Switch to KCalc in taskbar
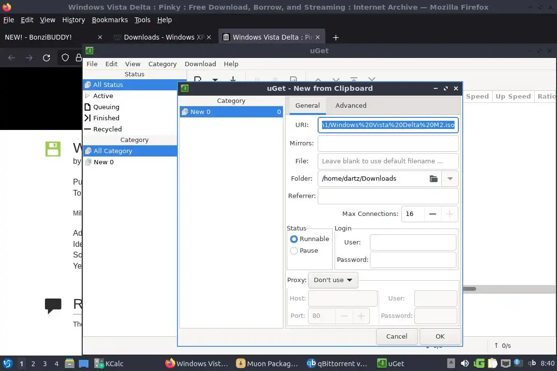Image resolution: width=557 pixels, height=371 pixels. [109, 364]
